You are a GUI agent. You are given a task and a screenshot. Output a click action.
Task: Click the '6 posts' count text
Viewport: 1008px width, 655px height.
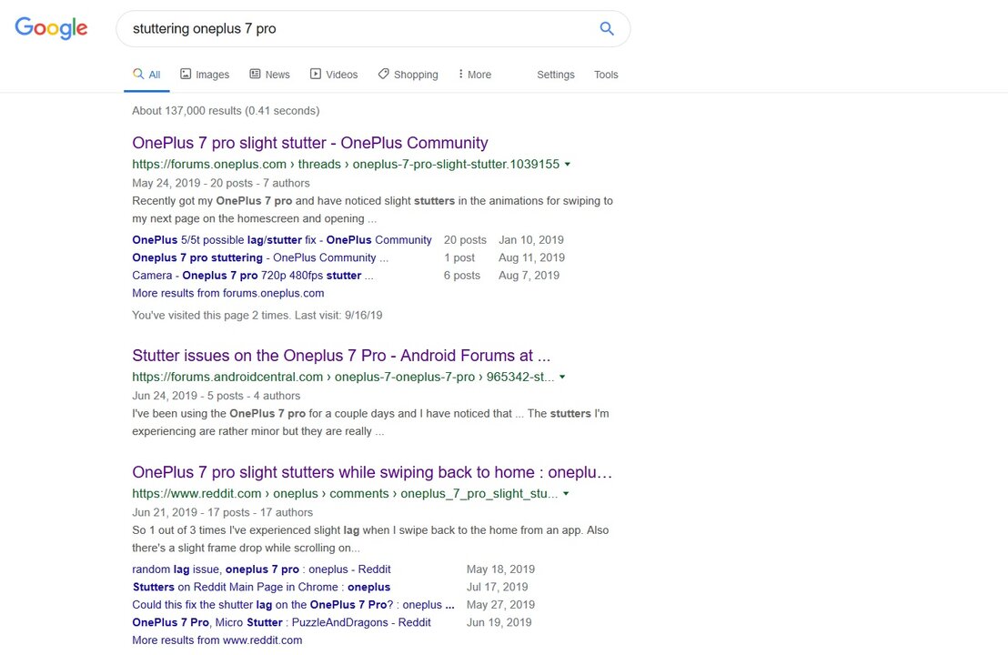tap(461, 275)
